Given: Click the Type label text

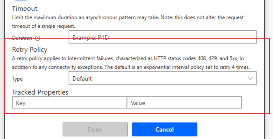Looking at the screenshot, I should click(17, 79).
